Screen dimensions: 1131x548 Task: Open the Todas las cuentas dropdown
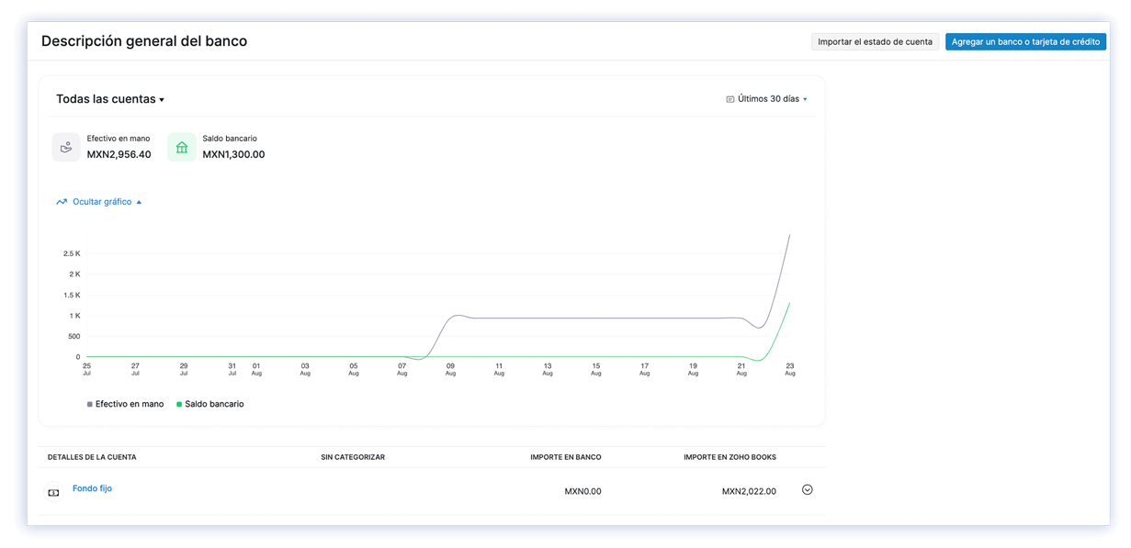tap(110, 99)
